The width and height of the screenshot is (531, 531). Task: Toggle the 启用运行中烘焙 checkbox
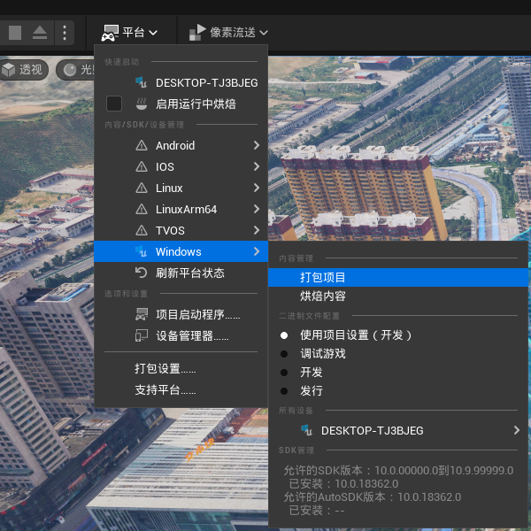114,104
